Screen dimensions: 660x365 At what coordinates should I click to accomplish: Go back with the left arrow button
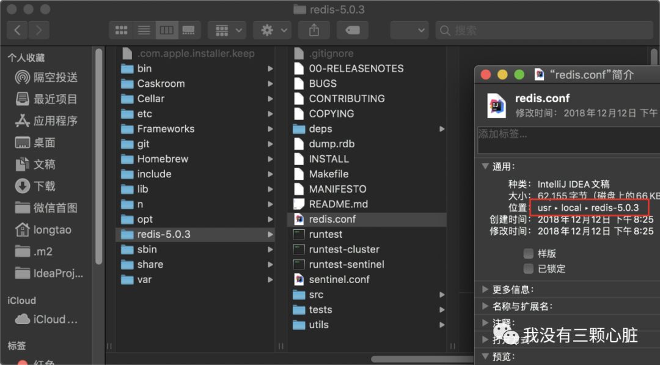(17, 30)
